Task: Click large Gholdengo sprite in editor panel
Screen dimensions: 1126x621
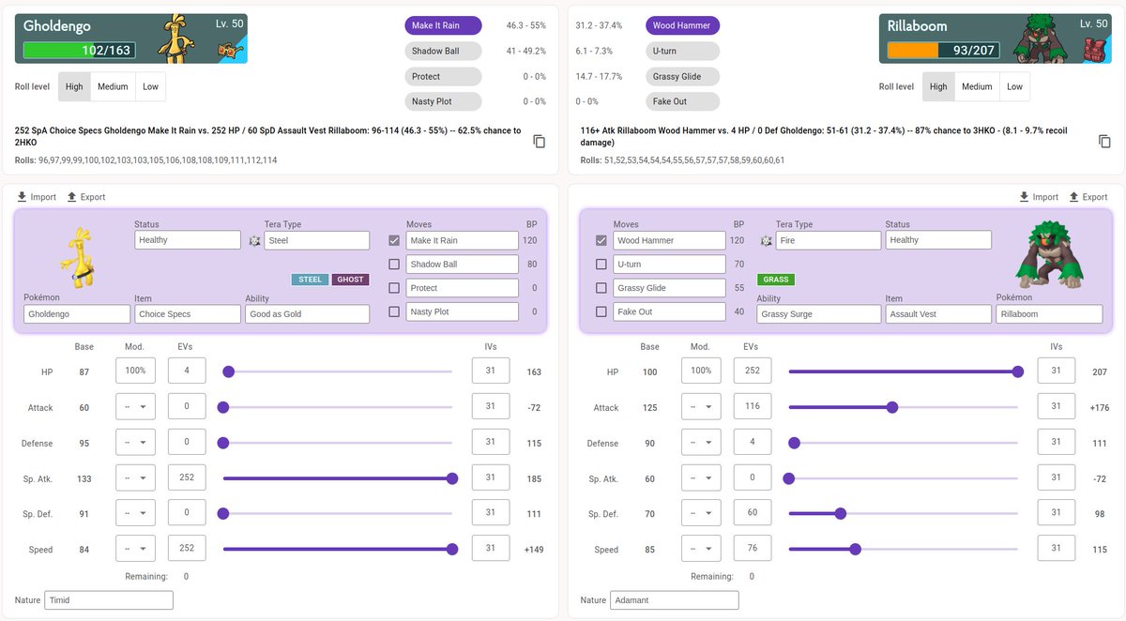Action: [x=78, y=258]
